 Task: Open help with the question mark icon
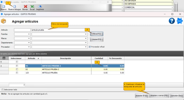pyautogui.click(x=172, y=21)
